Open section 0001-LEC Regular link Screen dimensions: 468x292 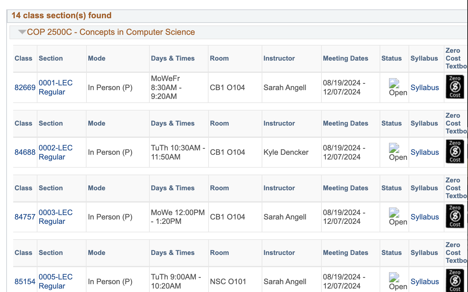55,88
